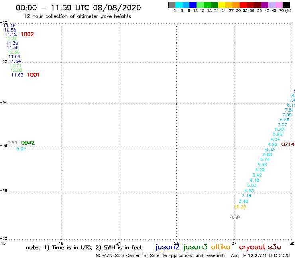The height and width of the screenshot is (259, 295).
Task: Click the wave height value 10.58
Action: (10, 30)
